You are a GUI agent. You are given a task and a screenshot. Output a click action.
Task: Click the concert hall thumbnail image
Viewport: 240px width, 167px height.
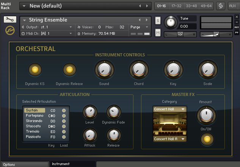(170, 124)
